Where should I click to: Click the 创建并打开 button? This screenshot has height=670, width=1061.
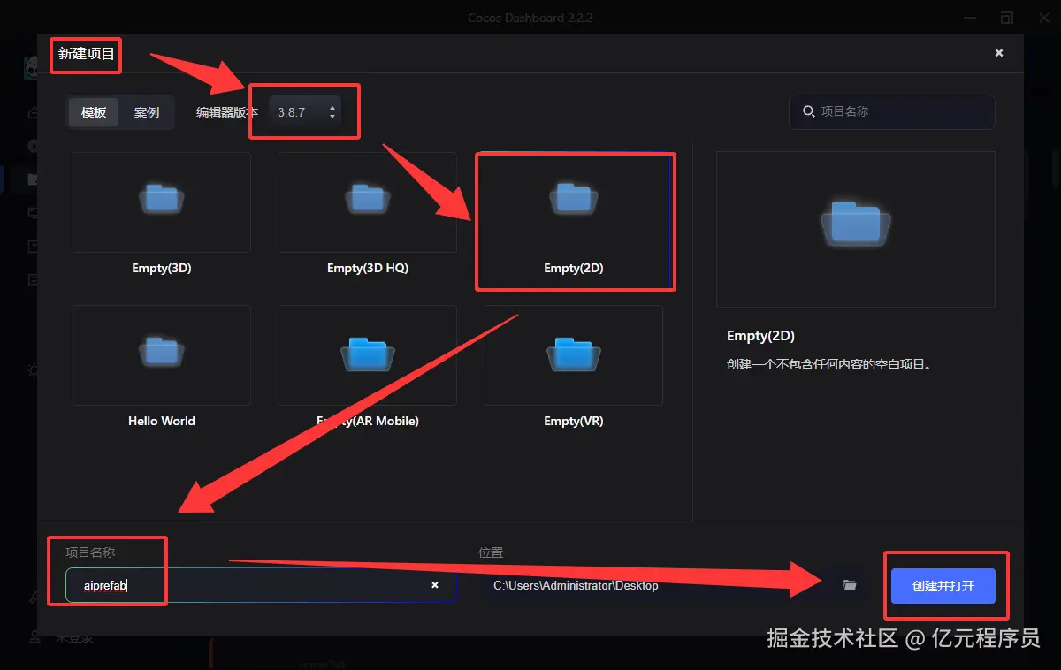tap(943, 586)
